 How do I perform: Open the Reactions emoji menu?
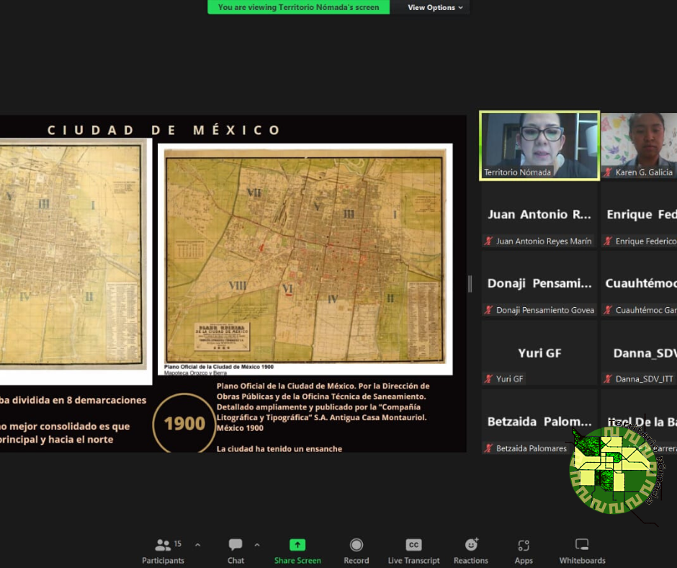[x=471, y=551]
